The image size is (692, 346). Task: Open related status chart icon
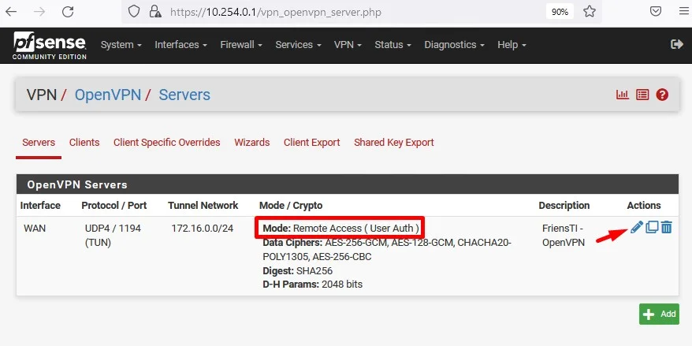pyautogui.click(x=623, y=95)
